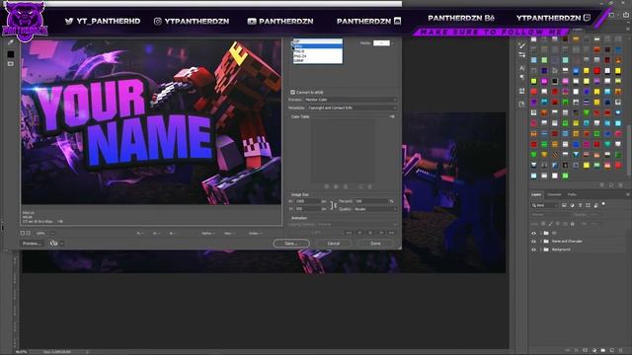
Task: Toggle slices visibility in Save for Web toolbar
Action: click(11, 64)
